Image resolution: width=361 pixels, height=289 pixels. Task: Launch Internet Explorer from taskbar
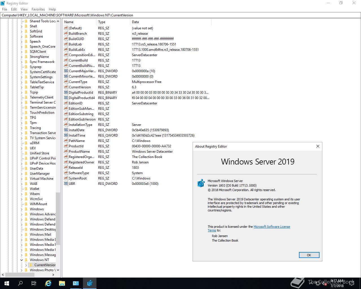pos(48,283)
